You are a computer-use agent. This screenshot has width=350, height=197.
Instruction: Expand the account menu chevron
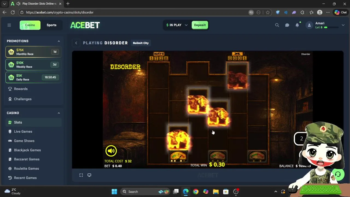click(343, 25)
